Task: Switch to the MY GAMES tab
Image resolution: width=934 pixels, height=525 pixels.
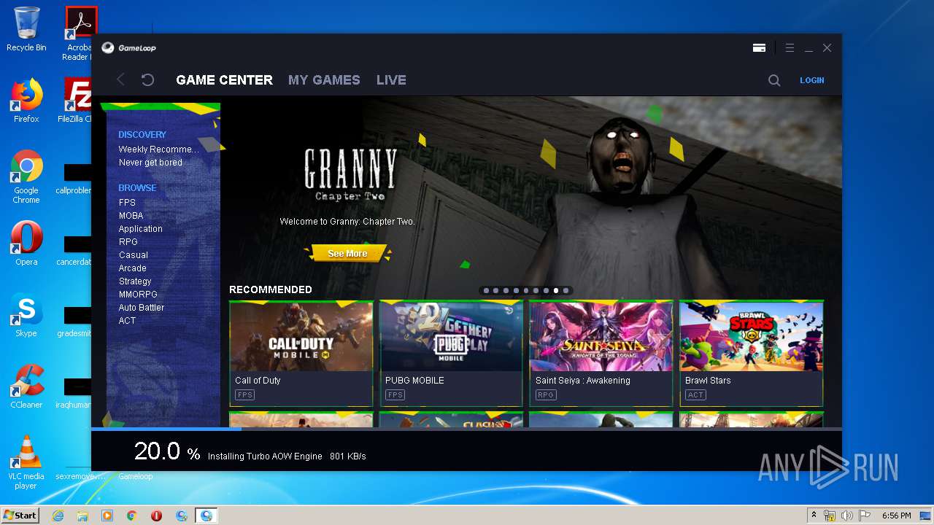Action: pyautogui.click(x=324, y=80)
